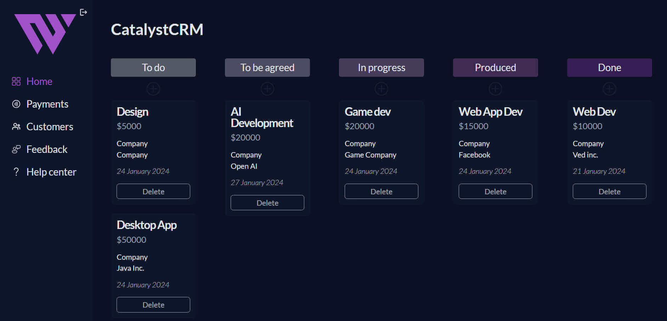Click plus icon under In progress

(x=381, y=89)
